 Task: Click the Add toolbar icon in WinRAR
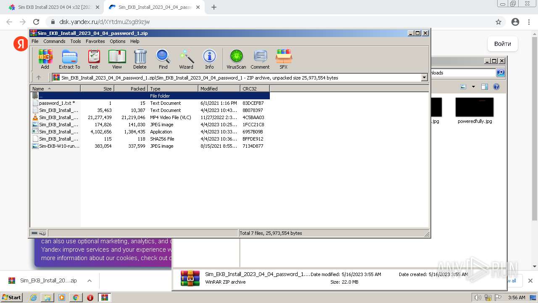point(45,59)
